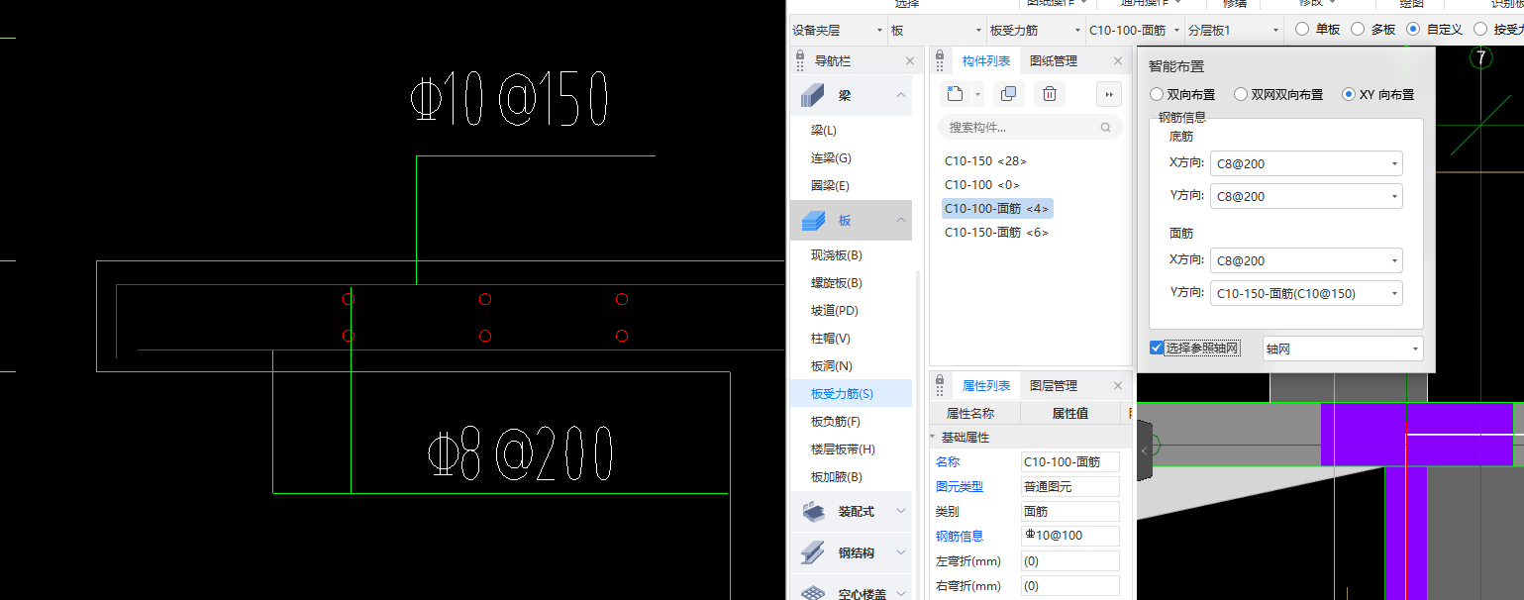Screen dimensions: 1524x600
Task: Switch to the 构件列表 tab
Action: tap(986, 61)
